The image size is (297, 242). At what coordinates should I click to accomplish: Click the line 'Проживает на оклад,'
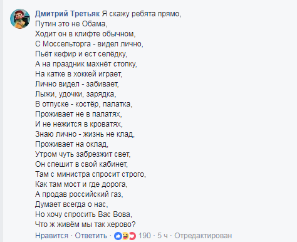(72, 144)
